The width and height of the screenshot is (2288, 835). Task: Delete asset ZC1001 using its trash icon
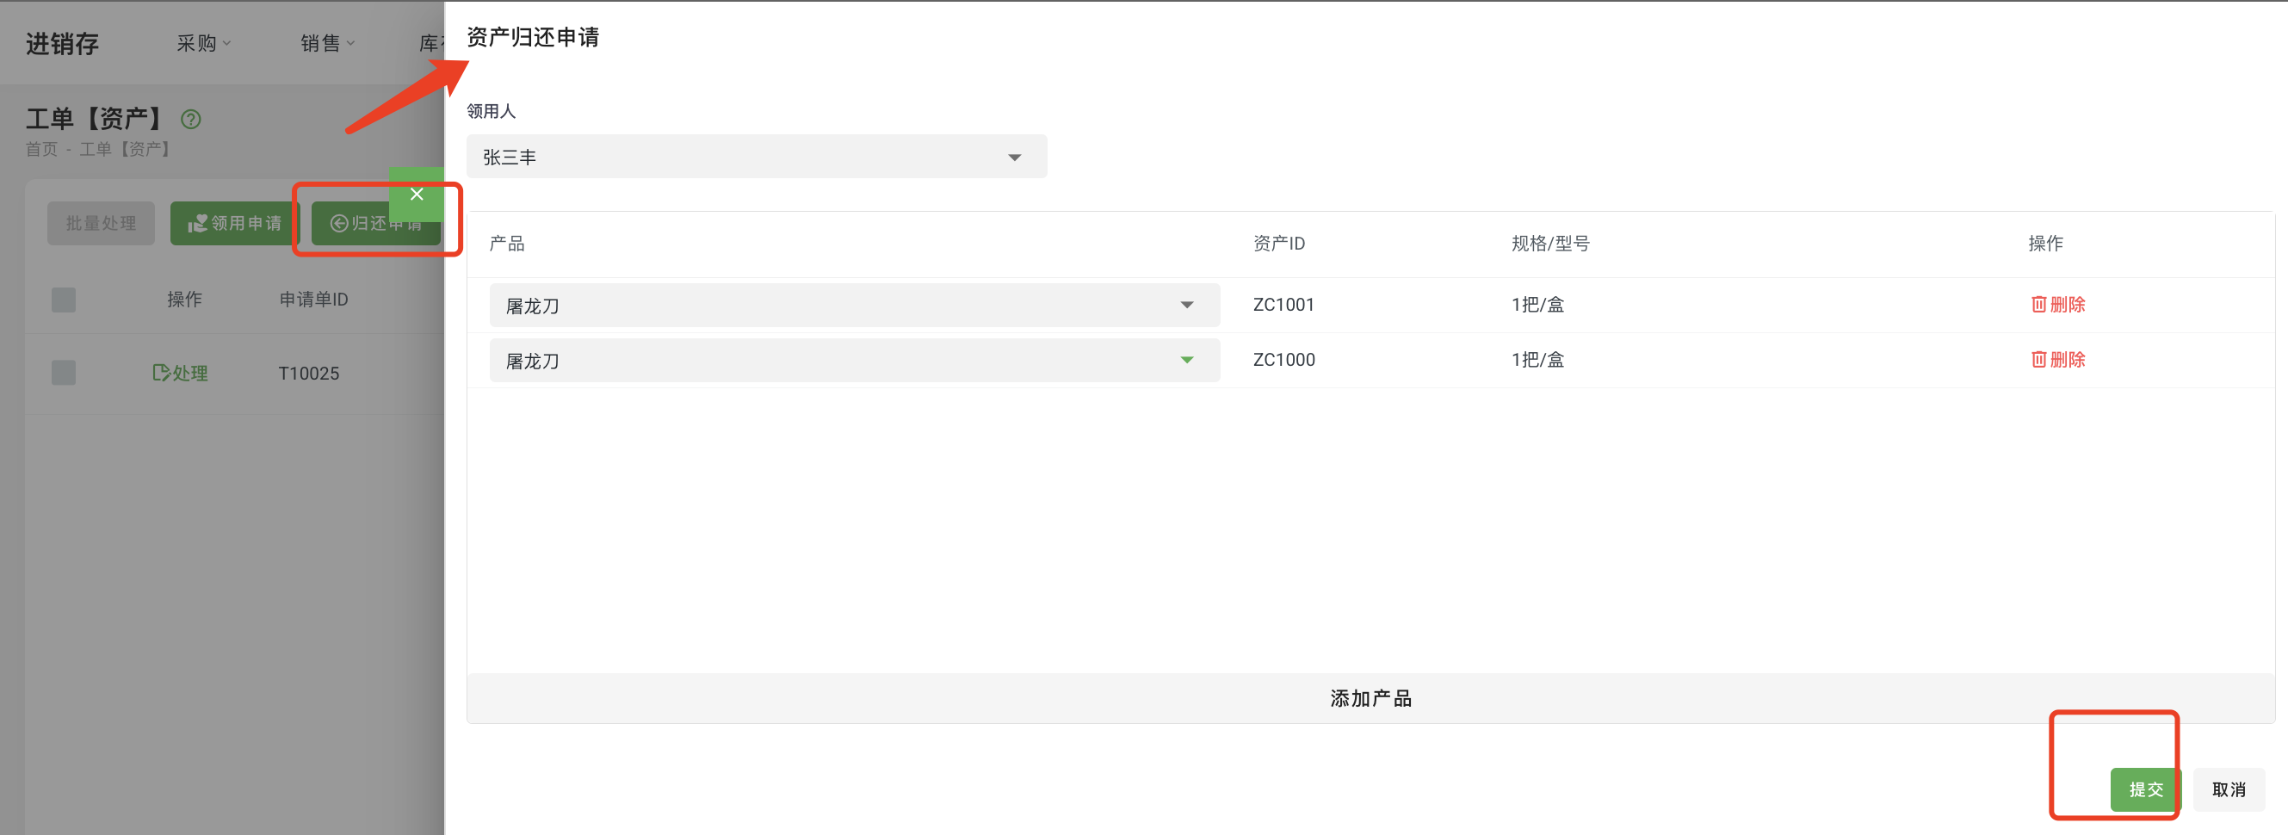(x=2039, y=304)
